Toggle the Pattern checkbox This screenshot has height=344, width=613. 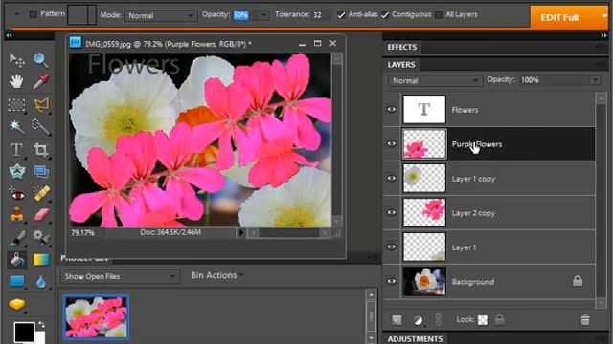(34, 14)
